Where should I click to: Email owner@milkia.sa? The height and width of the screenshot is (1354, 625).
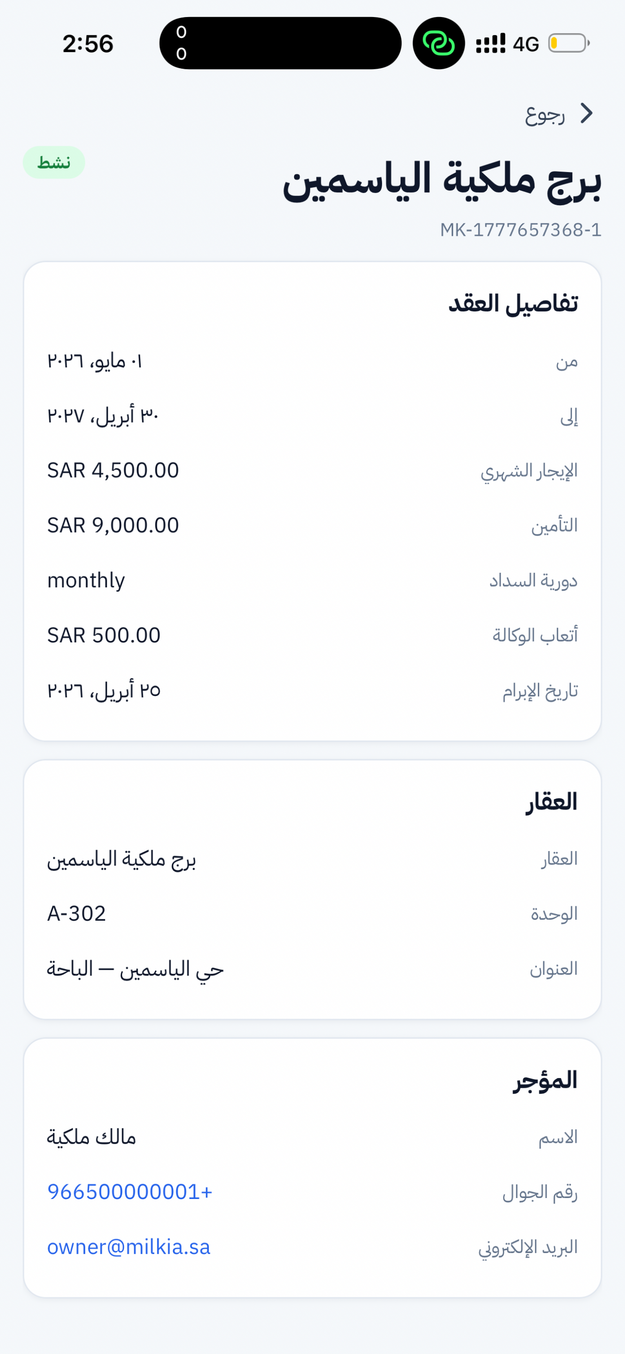pos(129,1247)
